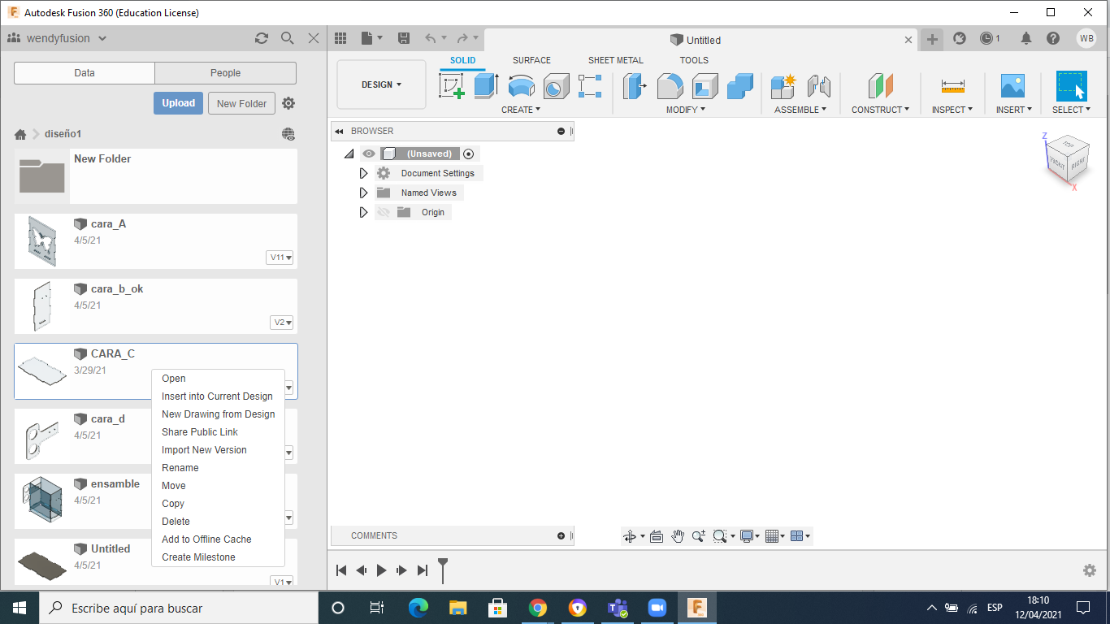This screenshot has width=1110, height=624.
Task: Open the data panel grid icon
Action: point(340,38)
